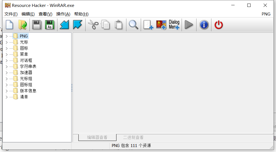Image resolution: width=276 pixels, height=152 pixels.
Task: Select the 清单 tree item label
Action: click(x=24, y=97)
